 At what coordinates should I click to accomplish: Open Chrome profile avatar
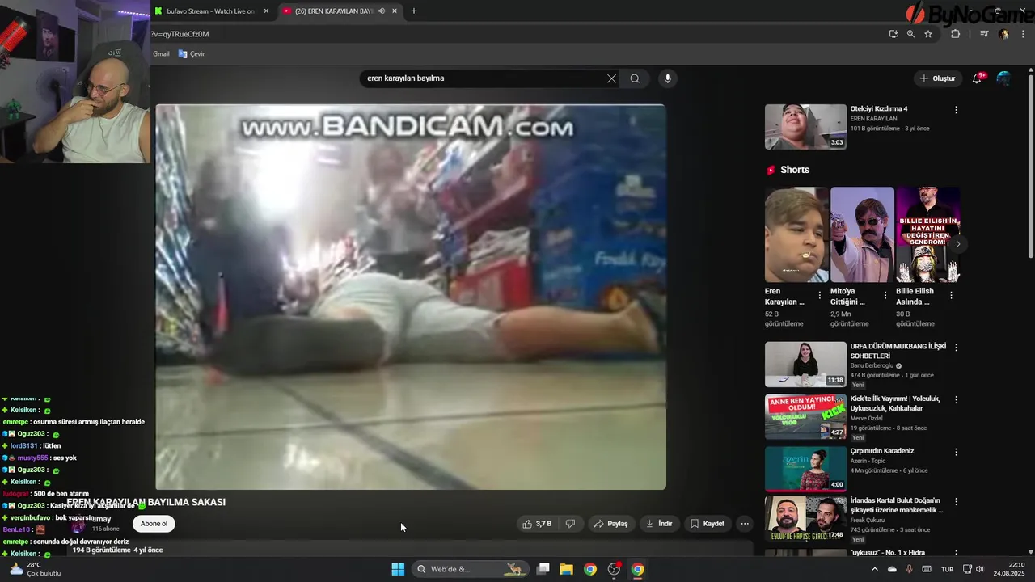(x=1003, y=34)
